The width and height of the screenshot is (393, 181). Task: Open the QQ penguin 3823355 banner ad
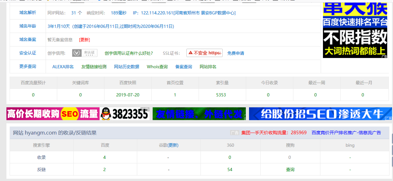click(125, 114)
